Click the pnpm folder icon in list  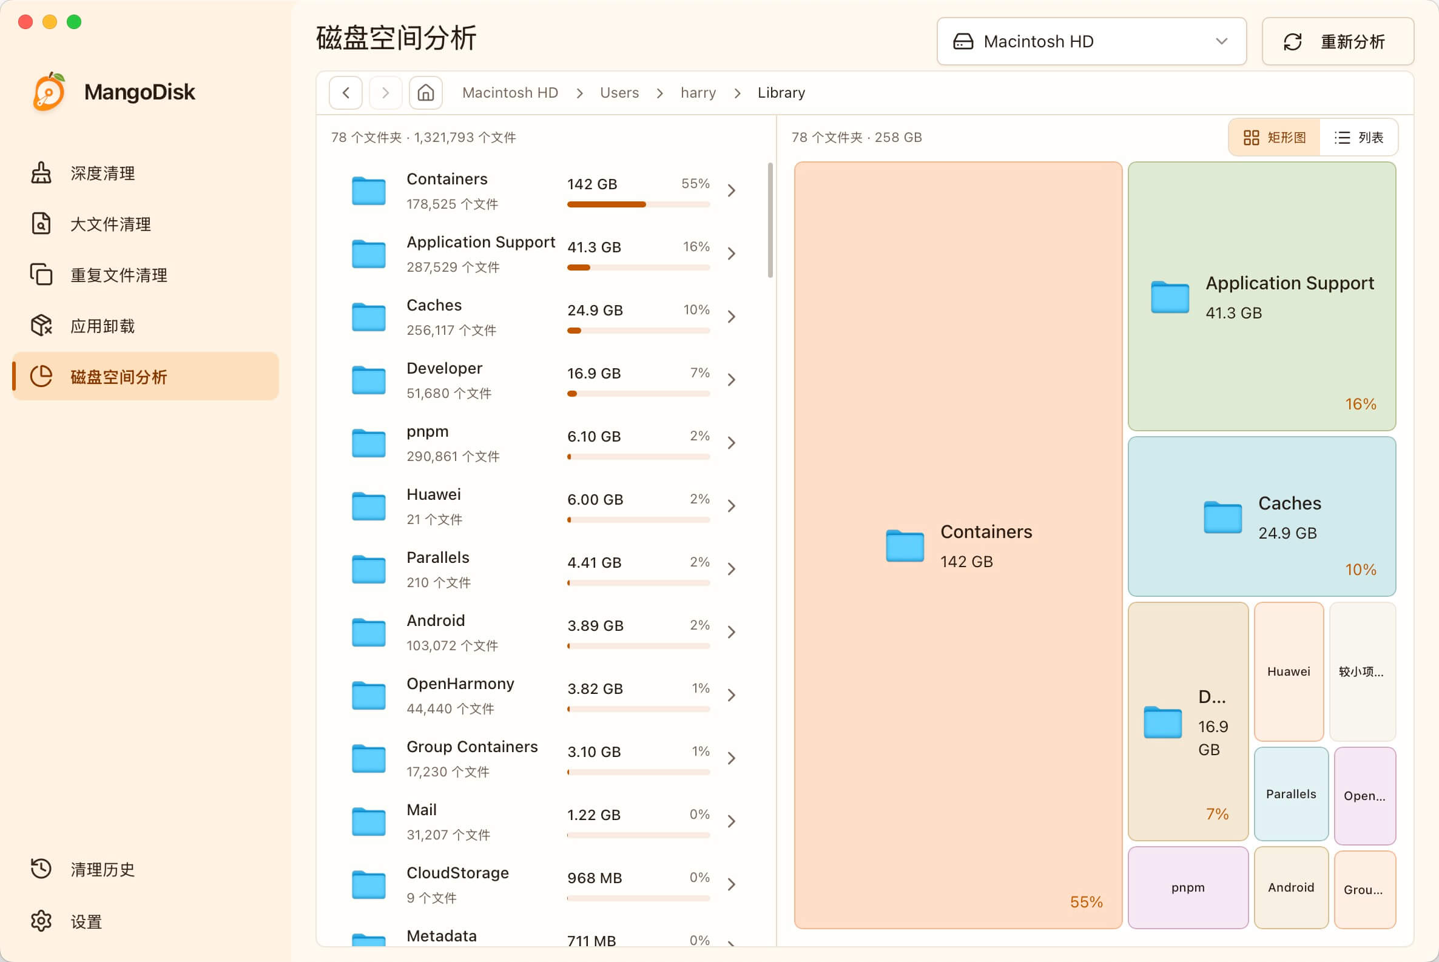tap(368, 443)
